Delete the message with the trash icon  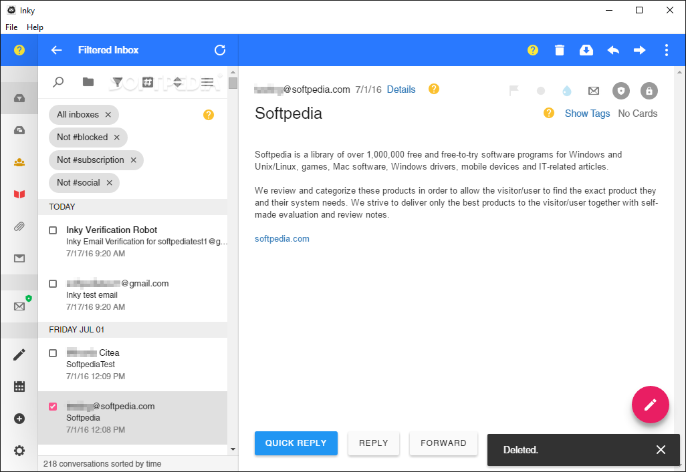click(x=559, y=50)
